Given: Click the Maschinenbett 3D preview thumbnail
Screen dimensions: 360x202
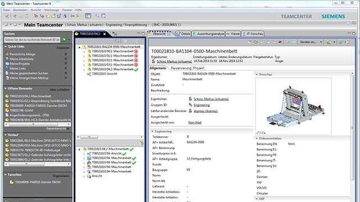Looking at the screenshot, I should (294, 106).
